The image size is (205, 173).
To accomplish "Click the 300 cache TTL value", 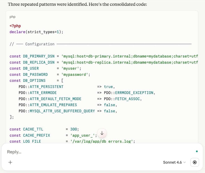I will click(x=74, y=129).
